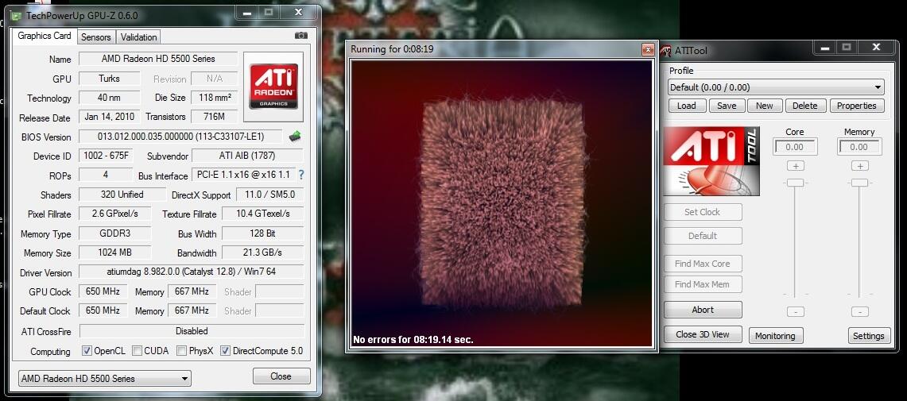Close the 3D view window with X
The width and height of the screenshot is (907, 401).
[648, 50]
